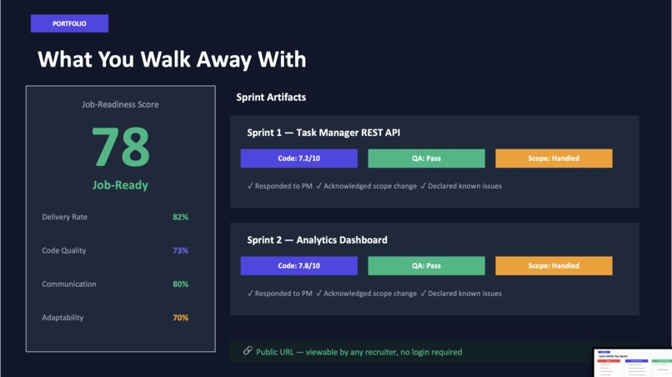Screen dimensions: 672x377
Task: Select the PORTFOLIO tag label
Action: coord(69,23)
